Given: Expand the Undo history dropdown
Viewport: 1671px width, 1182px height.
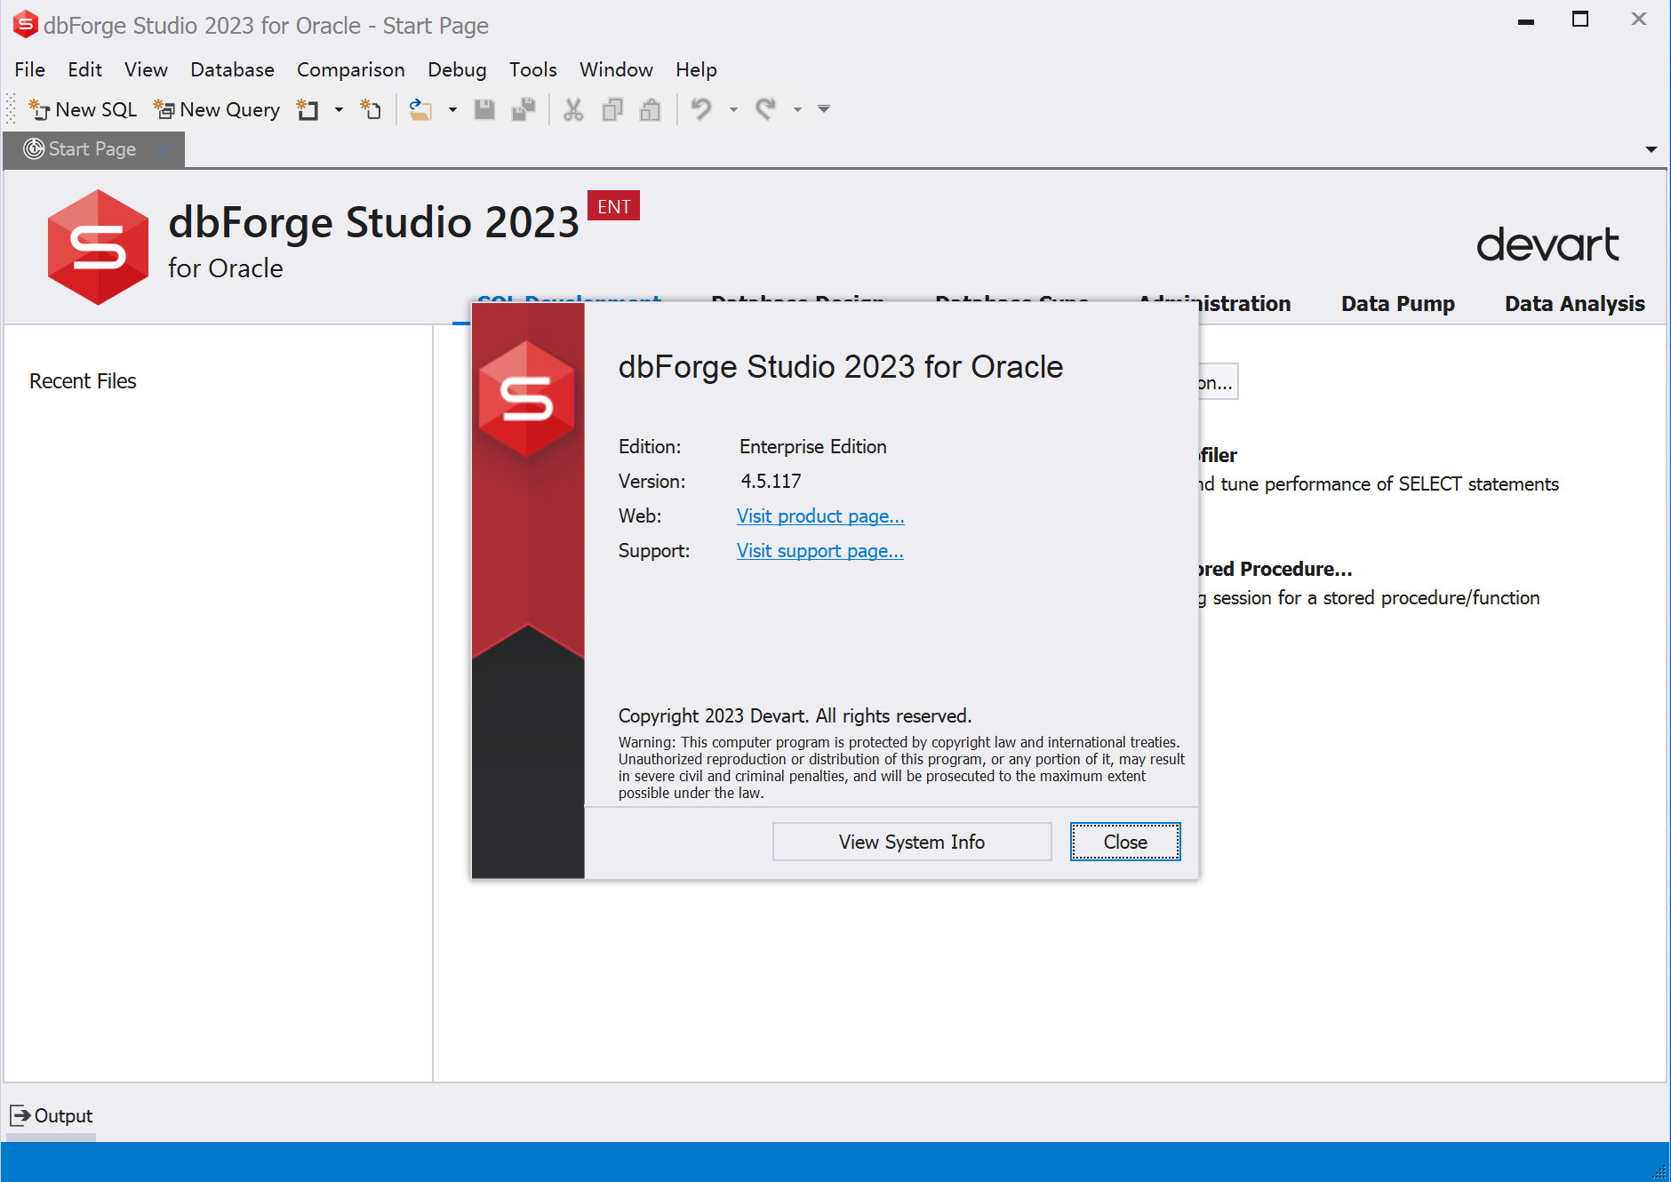Looking at the screenshot, I should tap(733, 109).
